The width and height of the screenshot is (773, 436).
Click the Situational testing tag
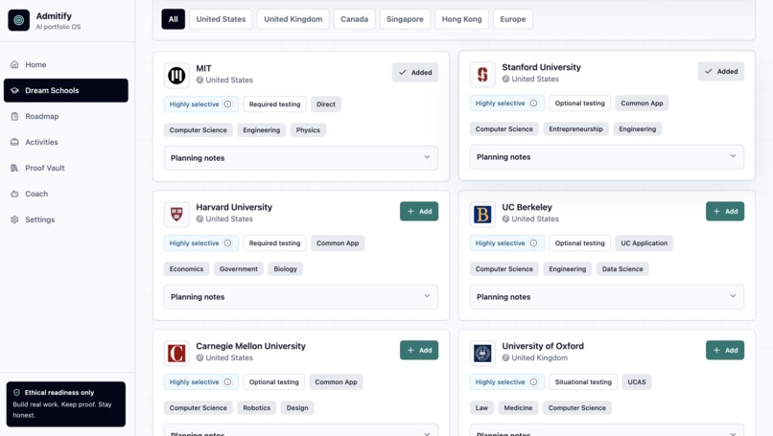pos(583,382)
